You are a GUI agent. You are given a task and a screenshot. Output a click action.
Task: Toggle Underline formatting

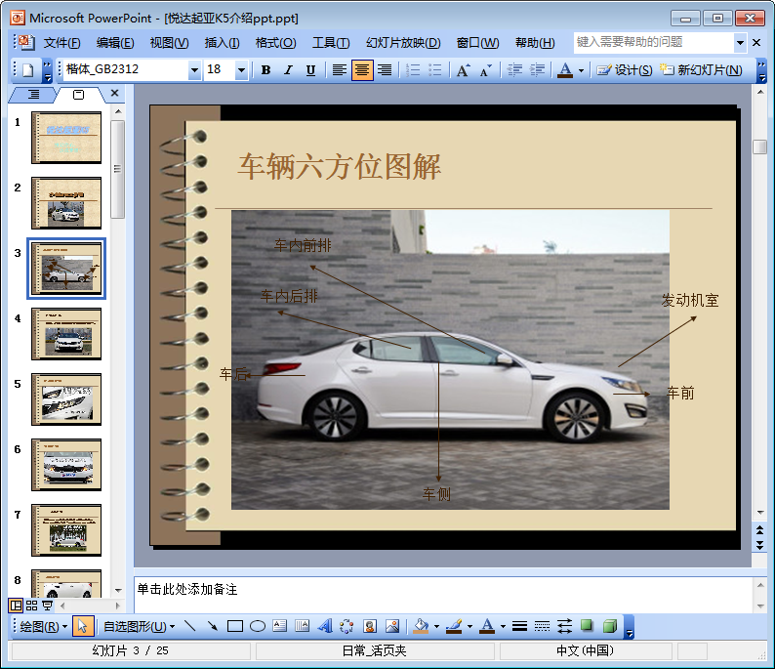point(310,70)
